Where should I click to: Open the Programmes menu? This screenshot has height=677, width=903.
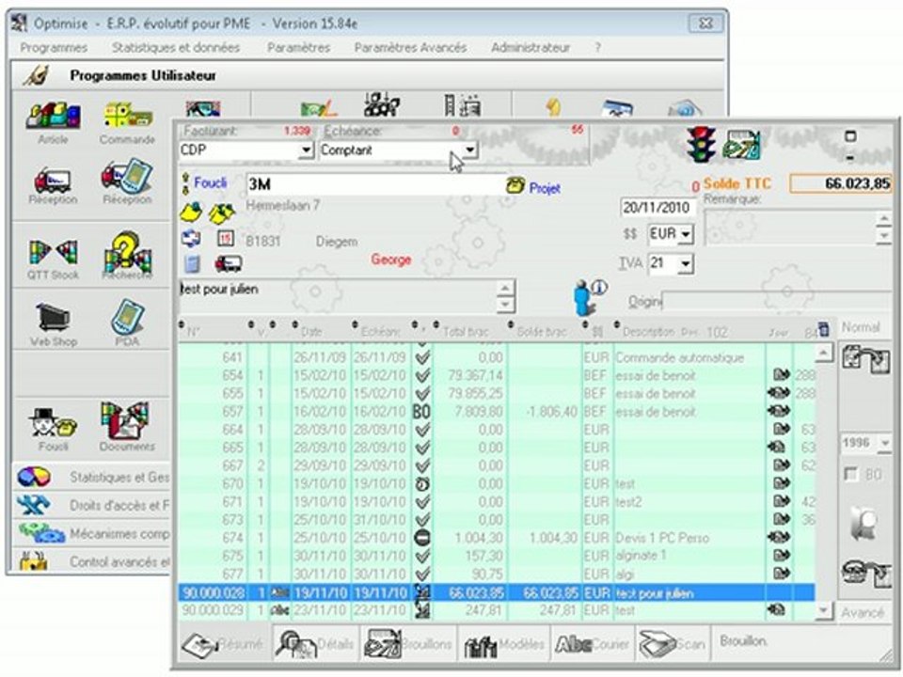[x=54, y=48]
